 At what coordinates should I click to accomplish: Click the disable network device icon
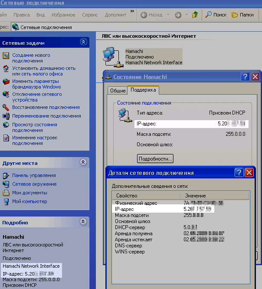point(6,94)
